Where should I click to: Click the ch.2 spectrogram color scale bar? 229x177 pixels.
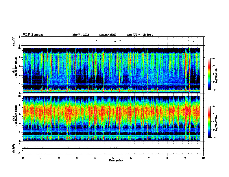pos(209,122)
